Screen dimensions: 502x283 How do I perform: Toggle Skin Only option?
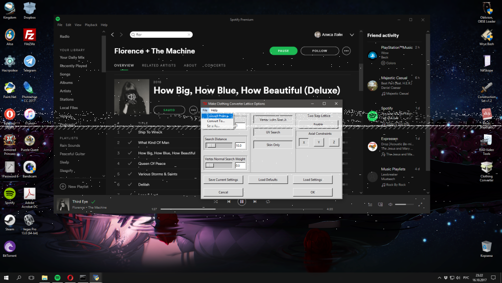[x=273, y=145]
